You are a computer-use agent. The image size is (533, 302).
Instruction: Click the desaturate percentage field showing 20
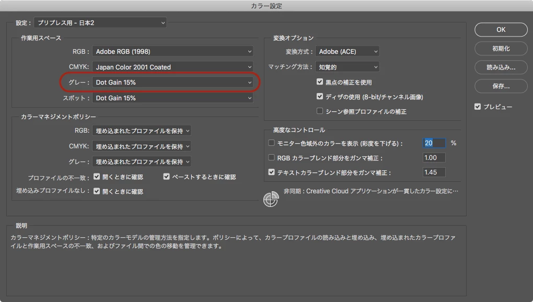click(434, 143)
